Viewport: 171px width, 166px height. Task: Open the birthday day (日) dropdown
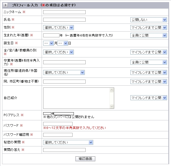pos(63,43)
